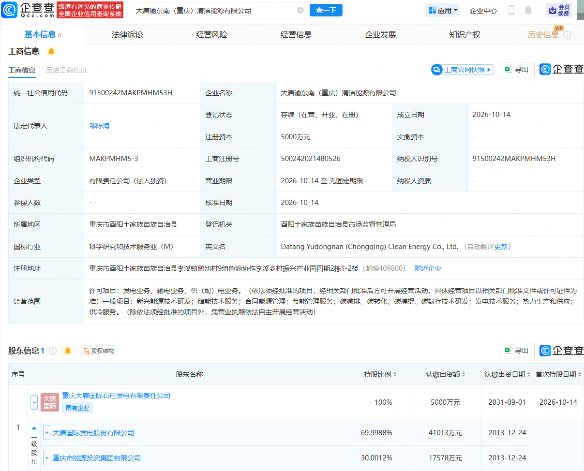Collapse 重庆大唐国际石柱发电 row with minus button
This screenshot has width=584, height=471.
34,402
